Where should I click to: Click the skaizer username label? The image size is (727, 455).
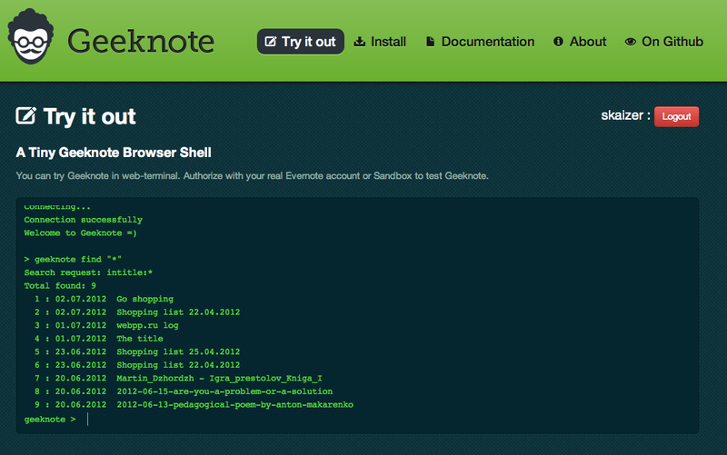point(622,115)
